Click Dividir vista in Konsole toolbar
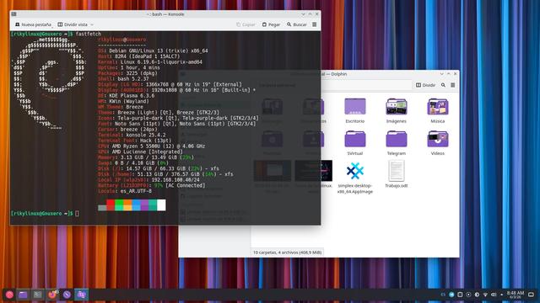 coord(73,24)
